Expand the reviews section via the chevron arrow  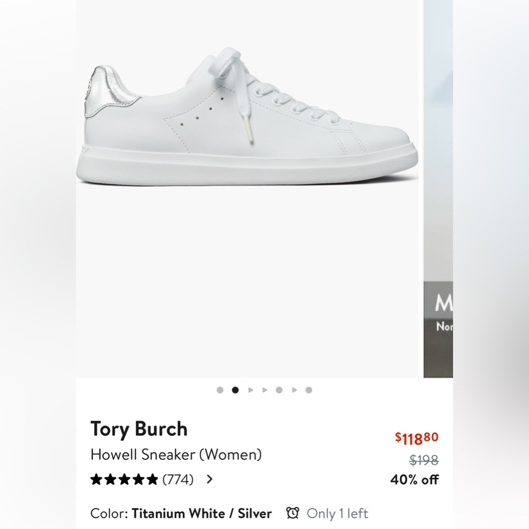209,479
